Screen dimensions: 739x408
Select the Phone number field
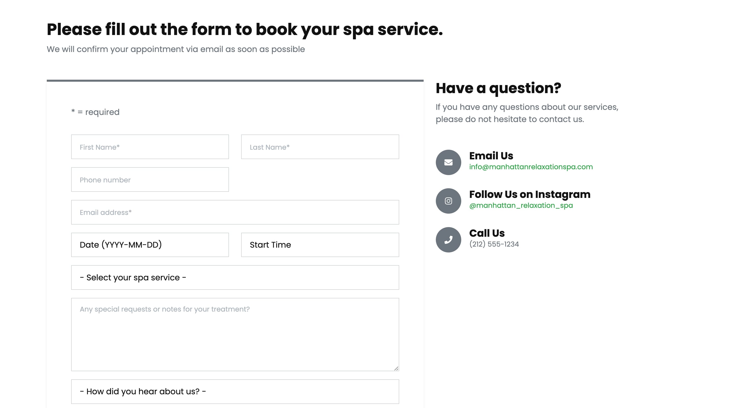coord(150,180)
